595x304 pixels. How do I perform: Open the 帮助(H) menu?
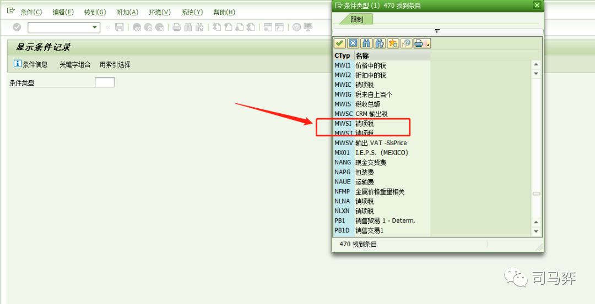coord(224,13)
